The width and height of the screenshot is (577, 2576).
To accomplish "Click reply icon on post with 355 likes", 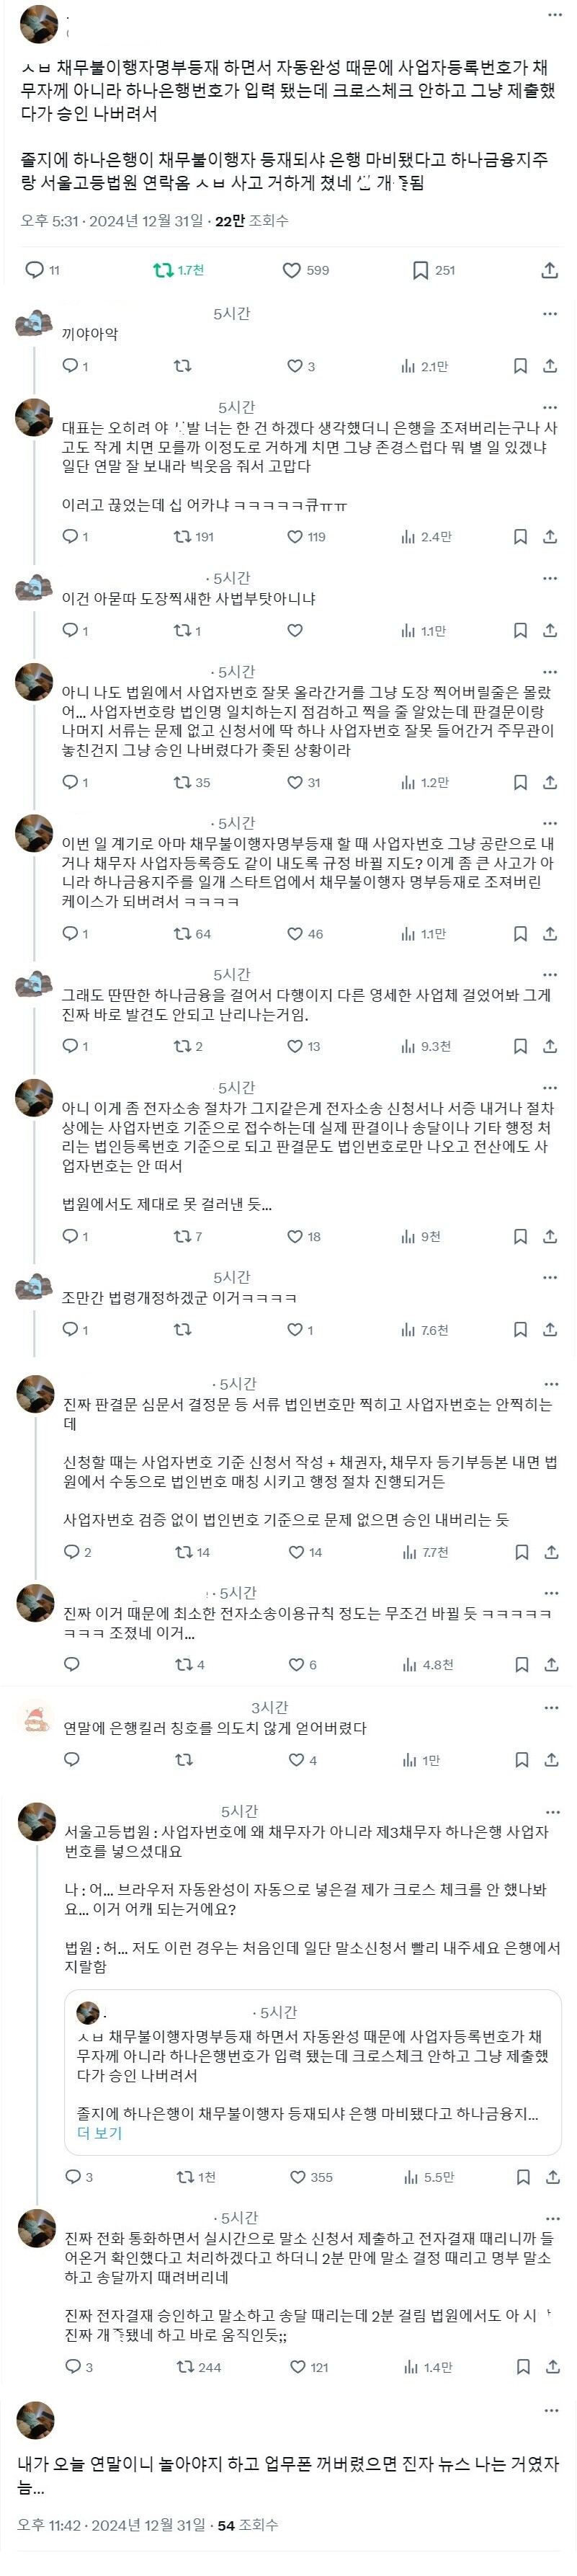I will tap(73, 2177).
